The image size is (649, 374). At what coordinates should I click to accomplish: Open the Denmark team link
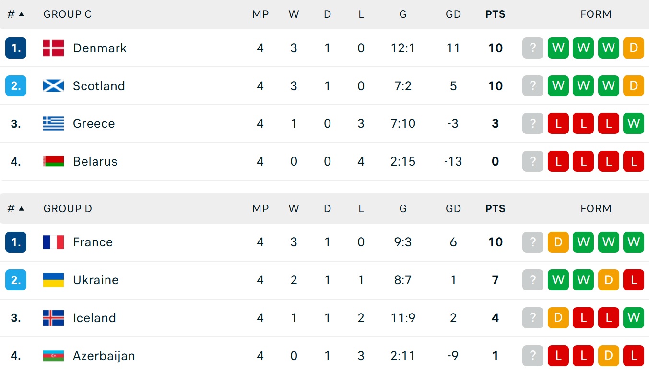[100, 48]
